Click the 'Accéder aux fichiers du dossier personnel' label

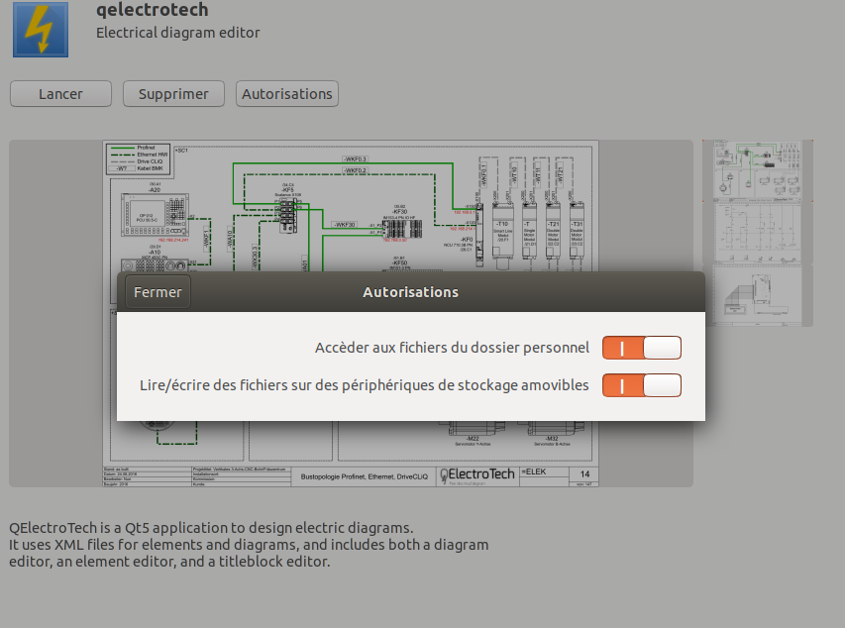pos(452,348)
